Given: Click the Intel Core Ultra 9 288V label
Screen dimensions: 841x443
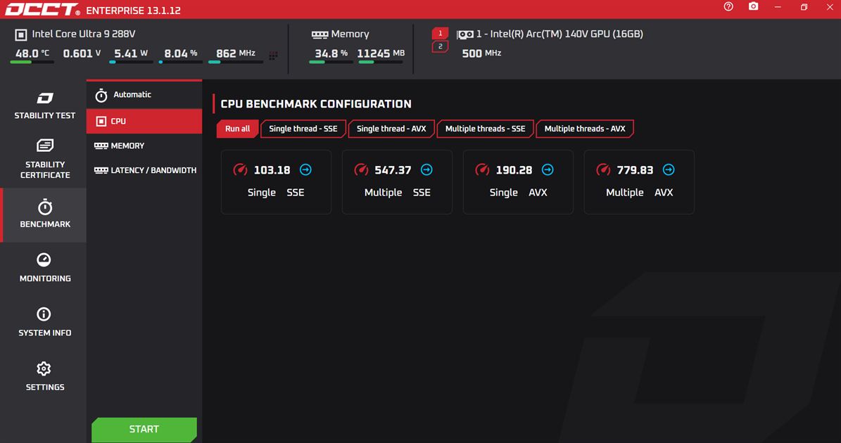Looking at the screenshot, I should click(x=84, y=34).
